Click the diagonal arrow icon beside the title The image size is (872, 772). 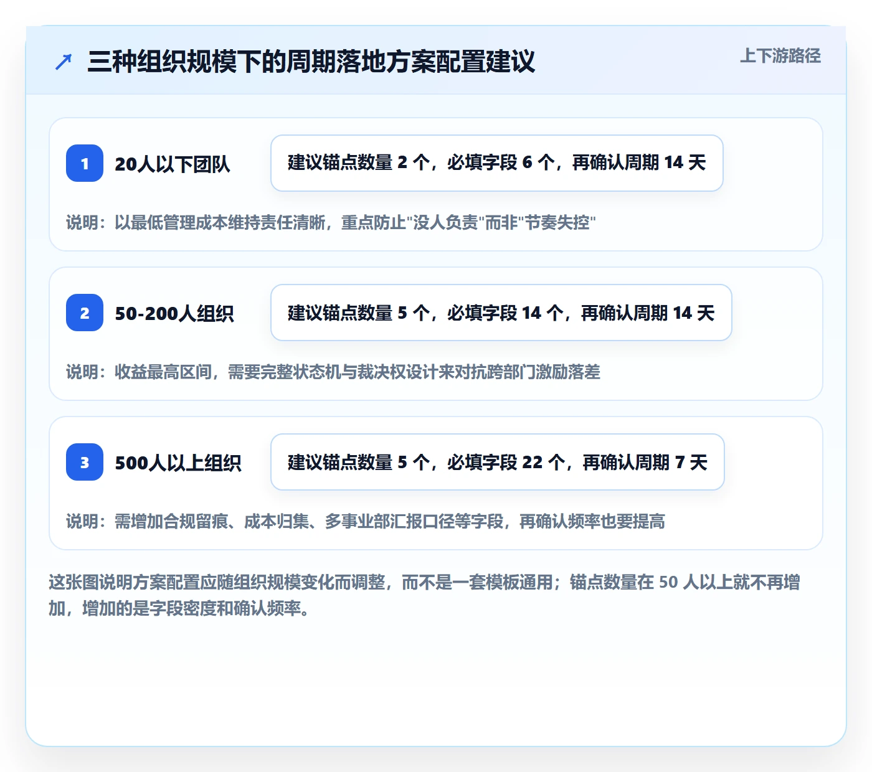tap(64, 62)
